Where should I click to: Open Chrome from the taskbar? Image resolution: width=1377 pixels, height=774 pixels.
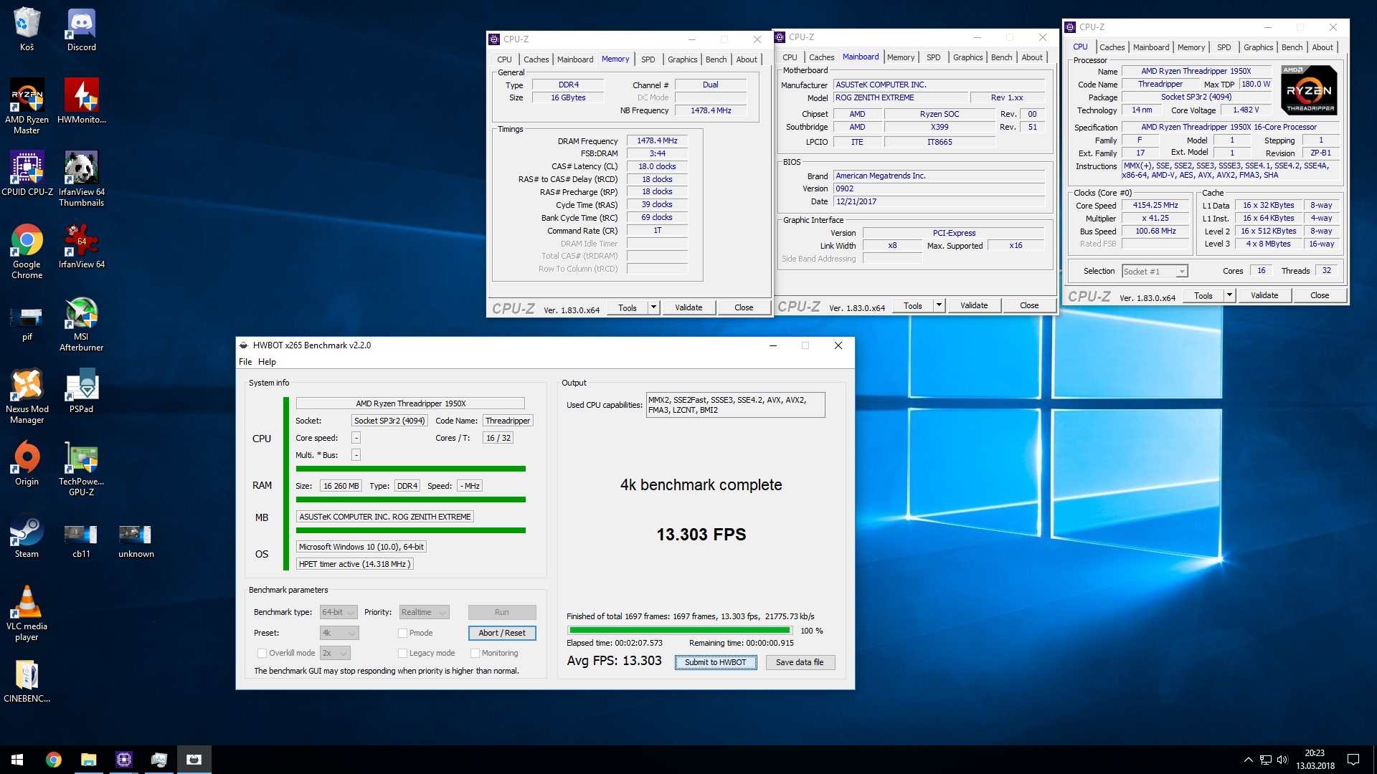[x=53, y=759]
